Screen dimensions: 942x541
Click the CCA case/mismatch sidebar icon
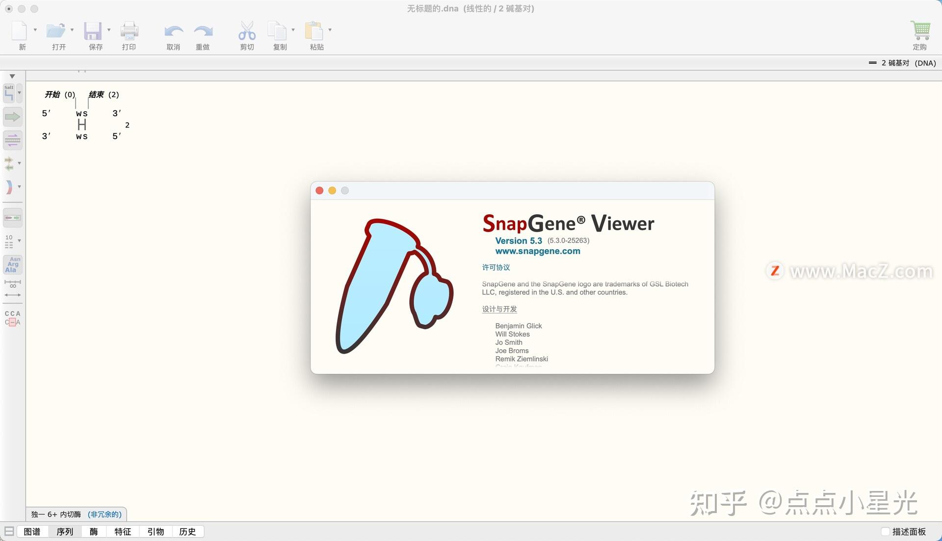[x=12, y=318]
